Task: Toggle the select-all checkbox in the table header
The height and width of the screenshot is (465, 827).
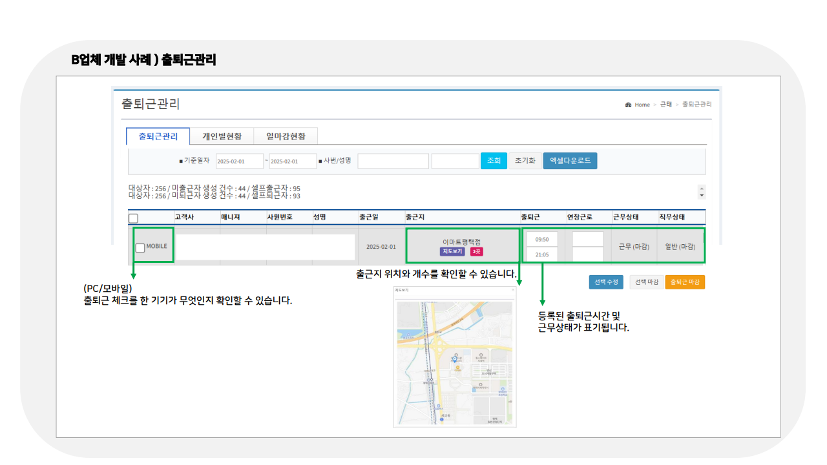Action: (x=134, y=218)
